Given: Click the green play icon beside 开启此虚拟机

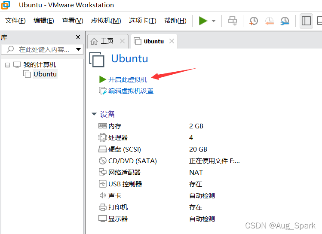Looking at the screenshot, I should [x=102, y=79].
